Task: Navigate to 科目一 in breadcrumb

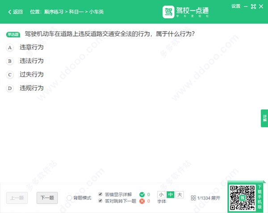Action: (x=76, y=12)
